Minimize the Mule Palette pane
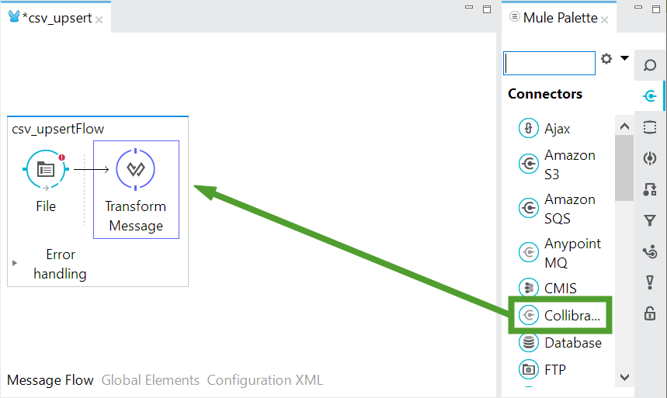The image size is (667, 398). point(638,7)
